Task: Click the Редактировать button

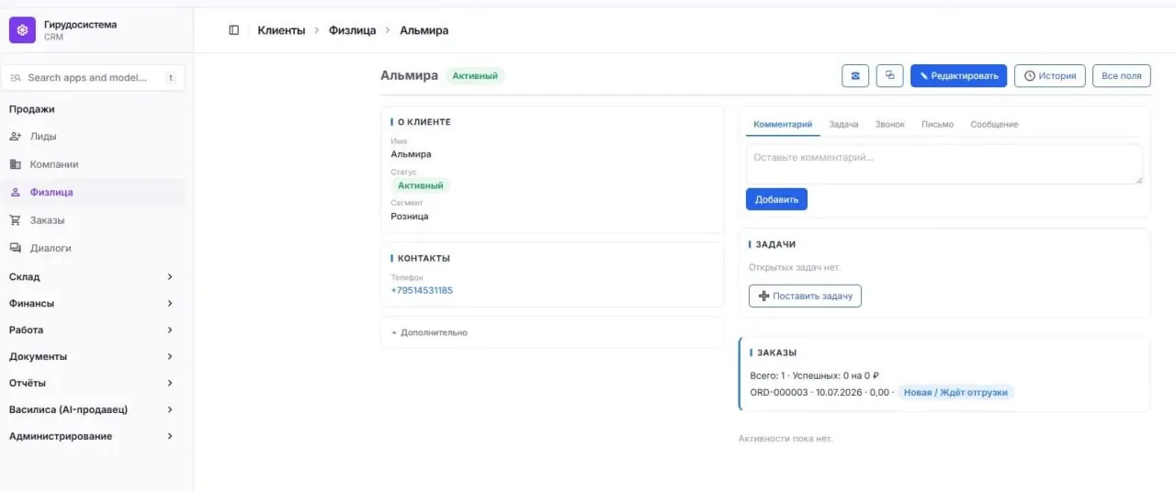Action: [958, 76]
